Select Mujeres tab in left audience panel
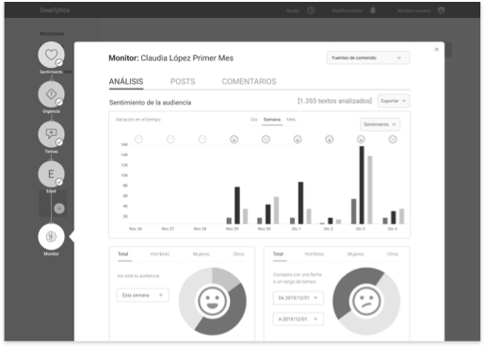 pos(202,254)
